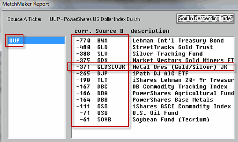Viewport: 238px width, 142px height.
Task: Click the -61 correlation value
Action: [85, 119]
